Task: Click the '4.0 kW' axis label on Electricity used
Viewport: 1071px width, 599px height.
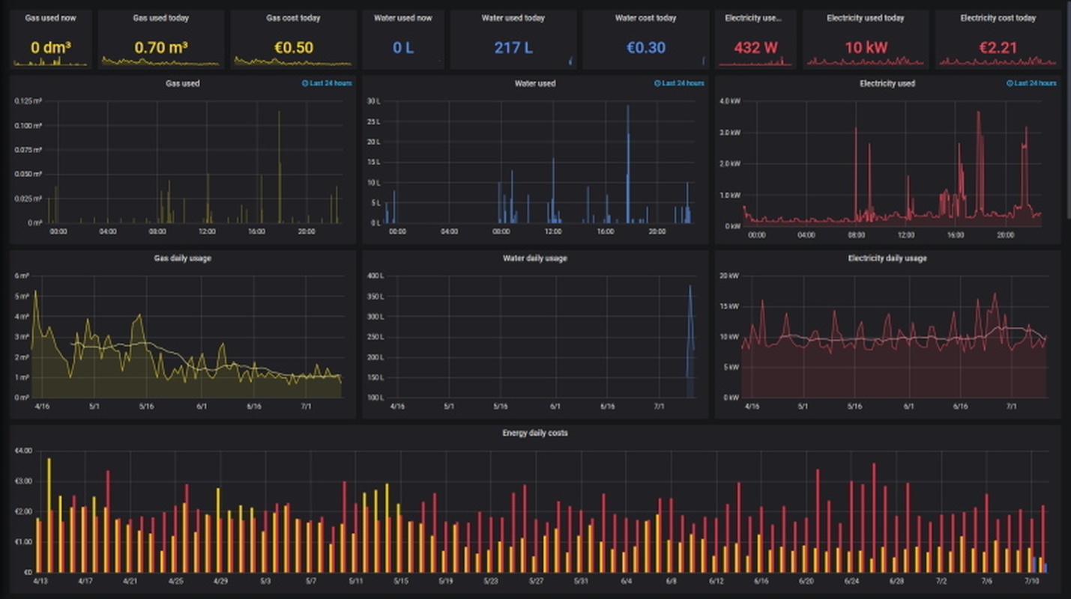Action: (730, 100)
